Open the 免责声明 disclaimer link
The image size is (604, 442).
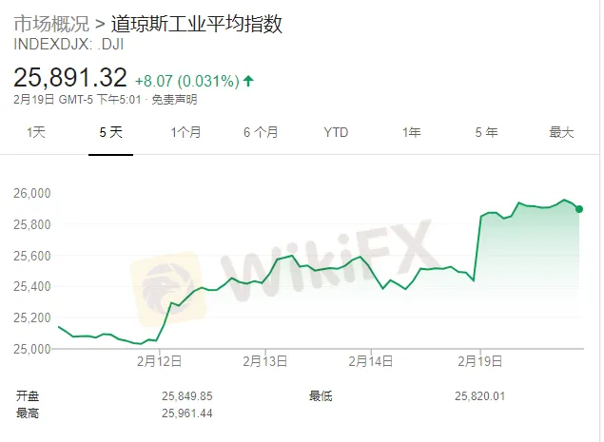point(177,100)
